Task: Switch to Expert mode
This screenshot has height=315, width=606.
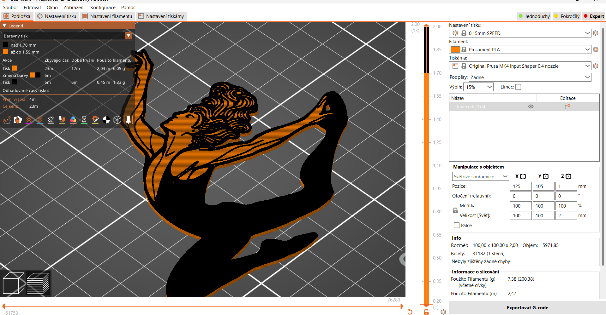Action: 594,16
